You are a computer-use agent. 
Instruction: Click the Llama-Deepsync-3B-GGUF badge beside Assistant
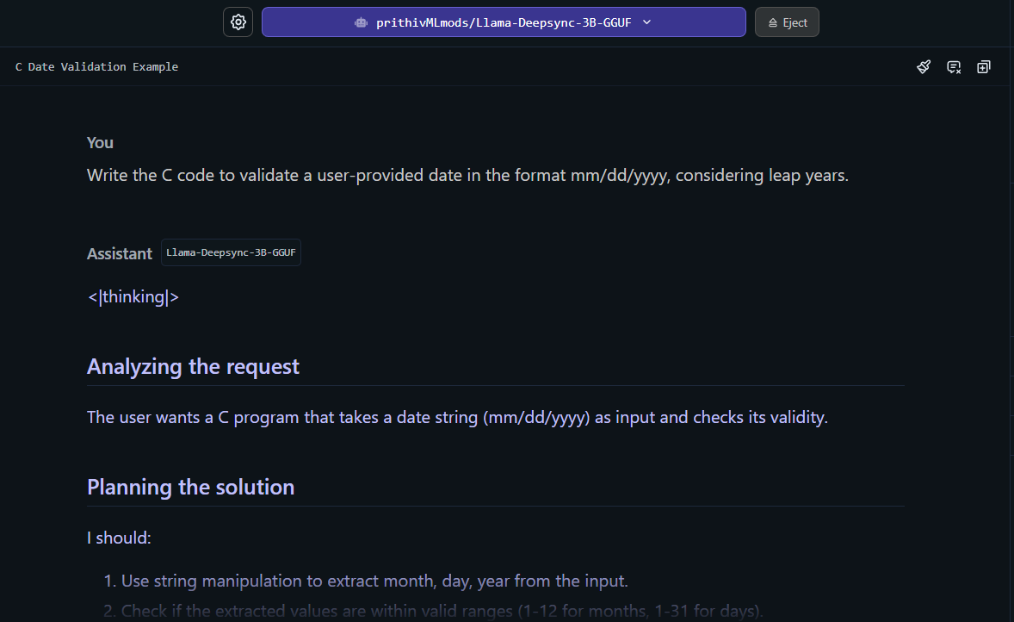[x=231, y=252]
